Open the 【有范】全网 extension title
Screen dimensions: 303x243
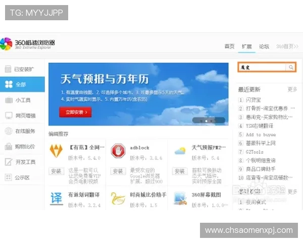click(x=87, y=148)
